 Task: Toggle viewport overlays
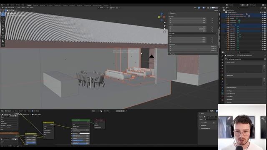pos(204,7)
